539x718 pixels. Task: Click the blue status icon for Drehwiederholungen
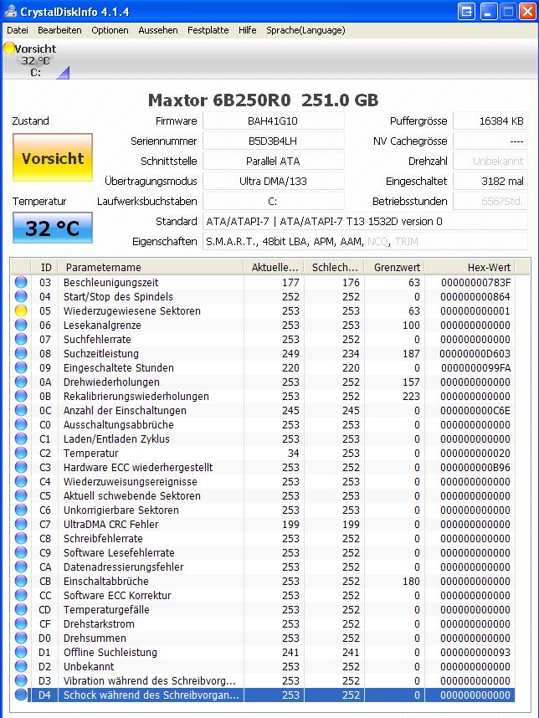(21, 382)
